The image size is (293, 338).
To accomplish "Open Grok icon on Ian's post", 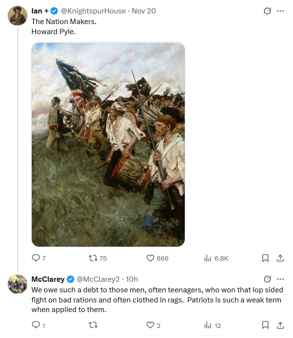I will [267, 11].
